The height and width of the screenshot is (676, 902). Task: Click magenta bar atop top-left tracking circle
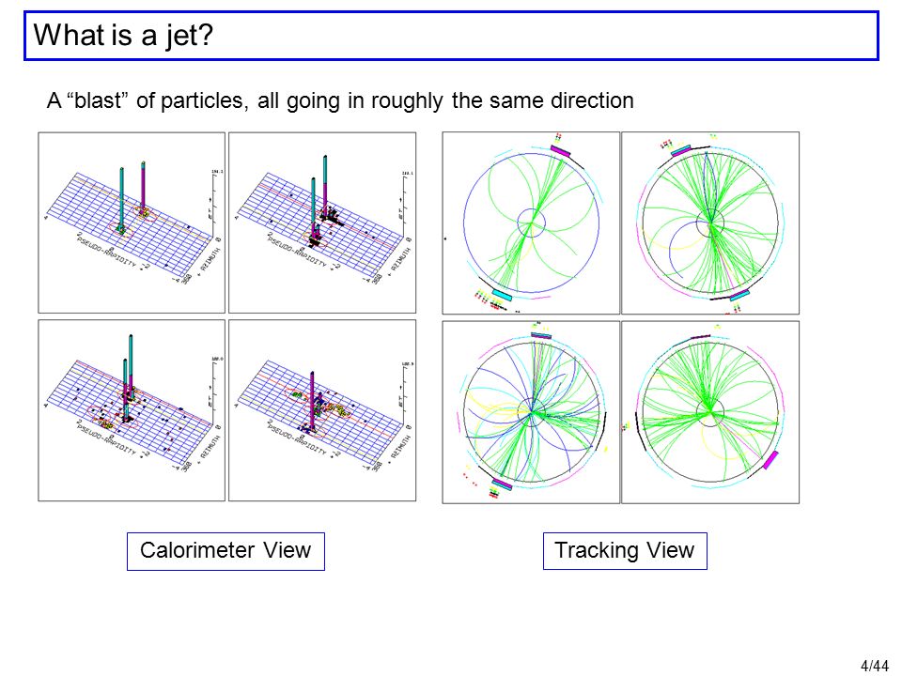pos(560,151)
